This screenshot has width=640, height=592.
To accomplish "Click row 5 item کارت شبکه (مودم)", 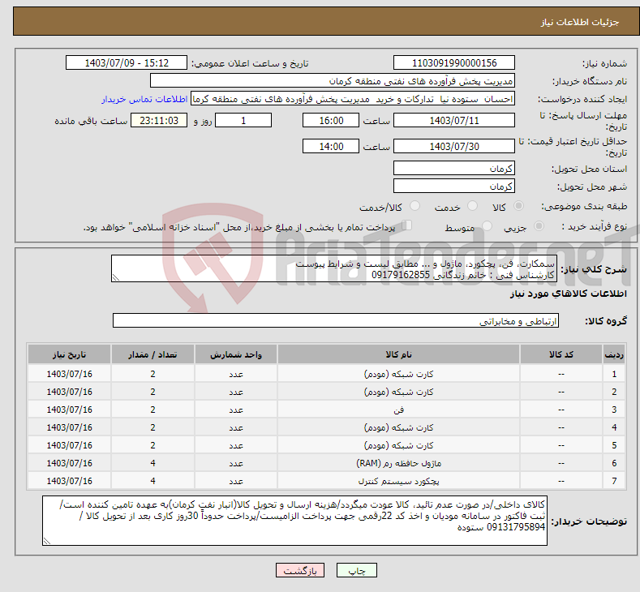I will tap(398, 445).
